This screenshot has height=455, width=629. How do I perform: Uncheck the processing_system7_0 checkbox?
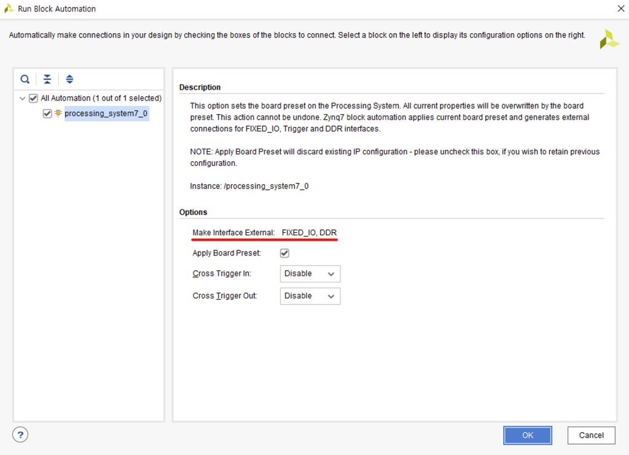point(47,114)
